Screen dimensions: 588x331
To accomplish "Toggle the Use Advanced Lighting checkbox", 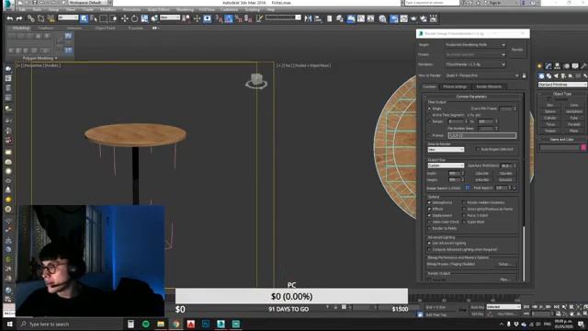I will [429, 243].
